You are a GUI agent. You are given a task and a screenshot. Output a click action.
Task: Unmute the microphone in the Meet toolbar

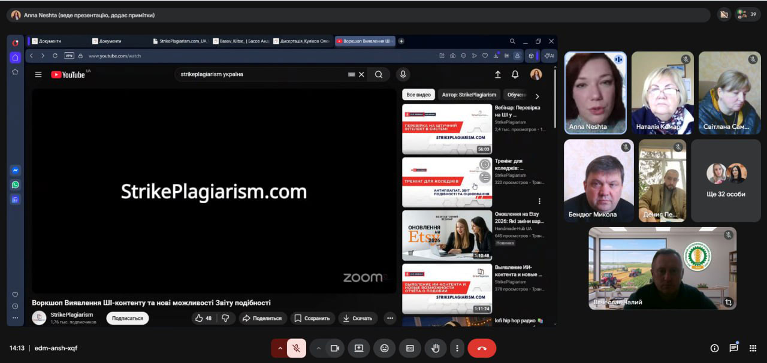click(x=297, y=348)
